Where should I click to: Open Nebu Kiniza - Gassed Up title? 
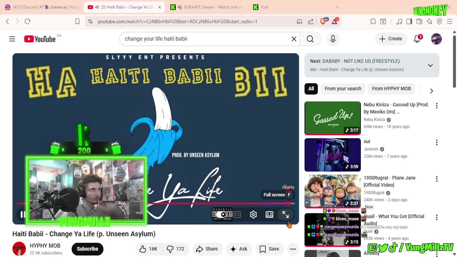pyautogui.click(x=396, y=108)
